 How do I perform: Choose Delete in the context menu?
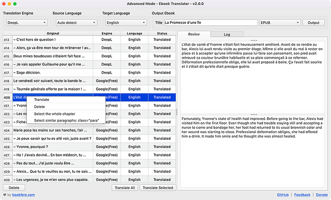coord(66,107)
